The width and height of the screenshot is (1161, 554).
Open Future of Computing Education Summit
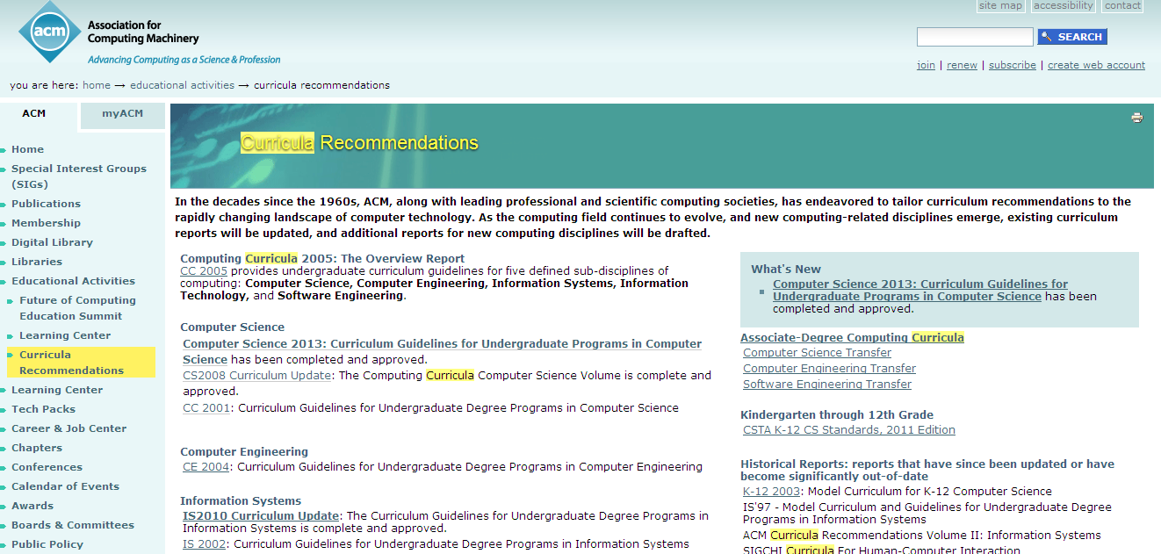click(x=77, y=308)
